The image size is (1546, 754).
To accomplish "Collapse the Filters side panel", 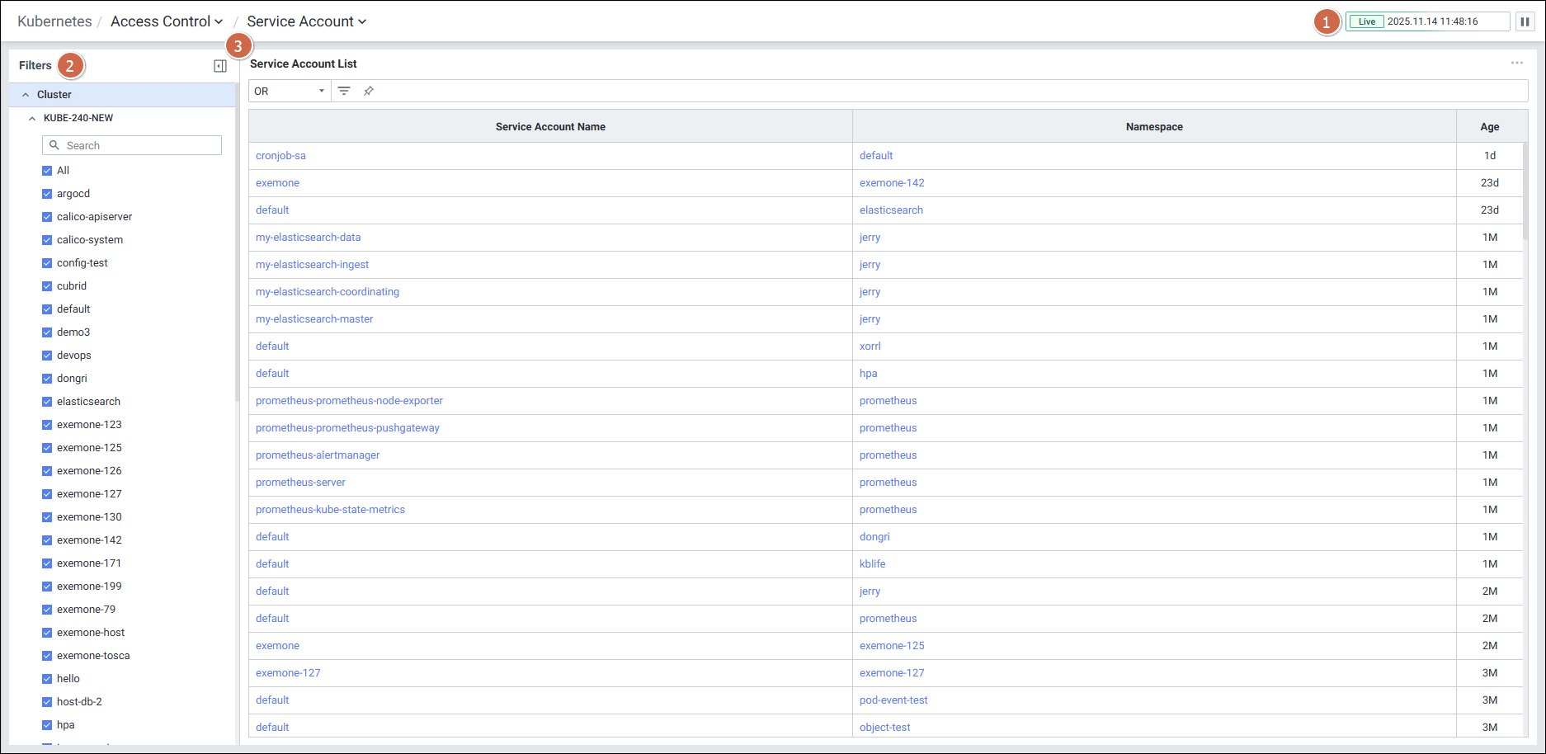I will coord(220,66).
